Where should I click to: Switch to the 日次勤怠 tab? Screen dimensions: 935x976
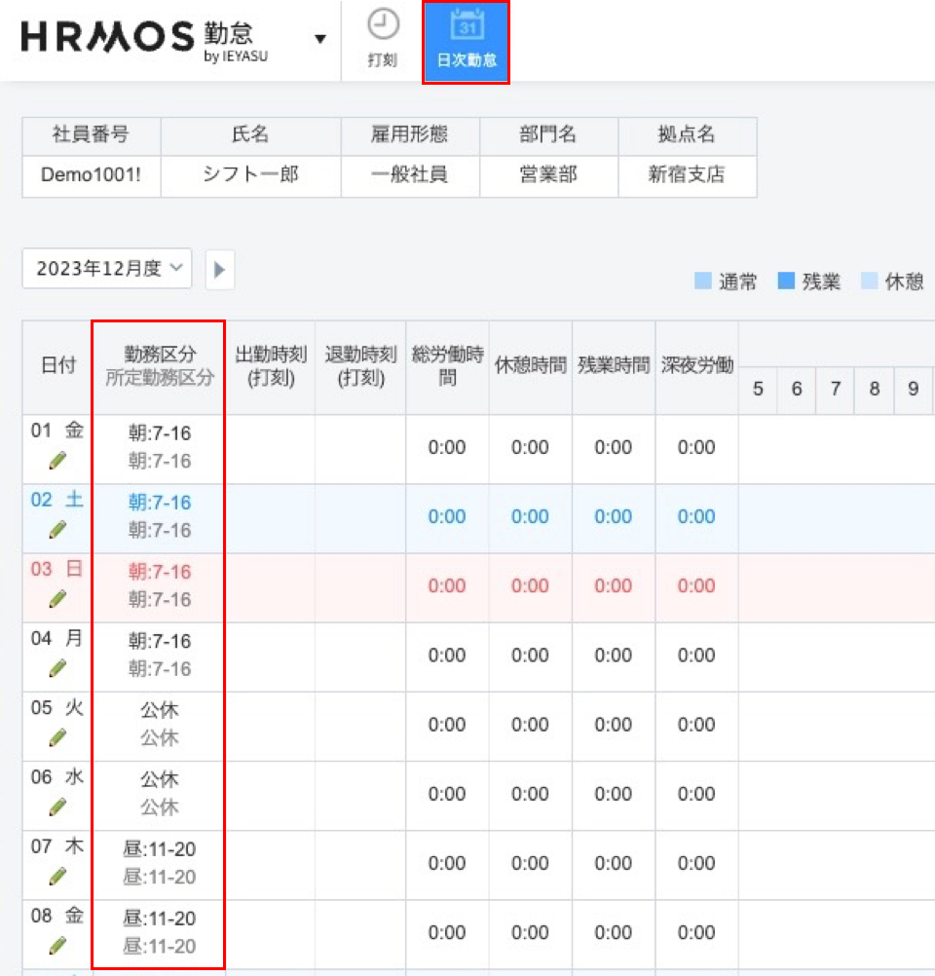tap(467, 41)
